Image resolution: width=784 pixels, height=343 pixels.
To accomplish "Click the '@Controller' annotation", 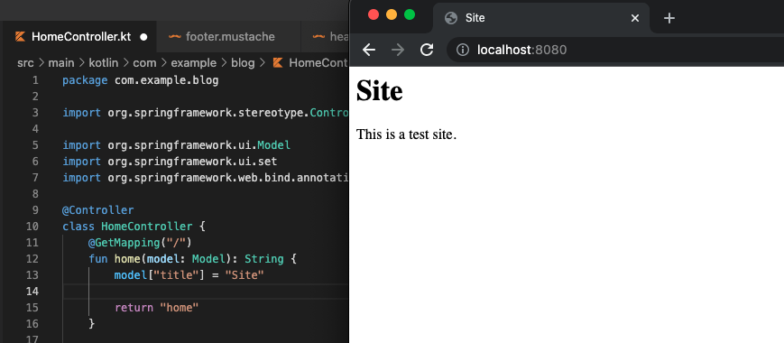I will (x=98, y=210).
